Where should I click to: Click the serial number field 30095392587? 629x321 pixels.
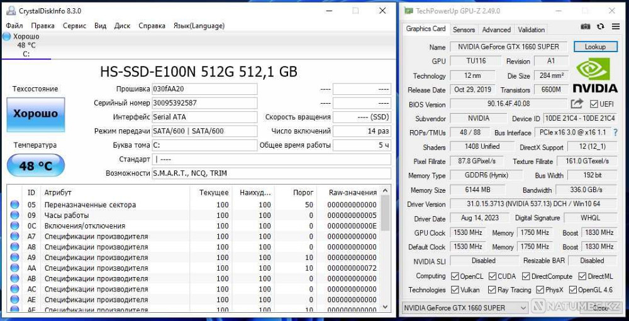[x=204, y=103]
